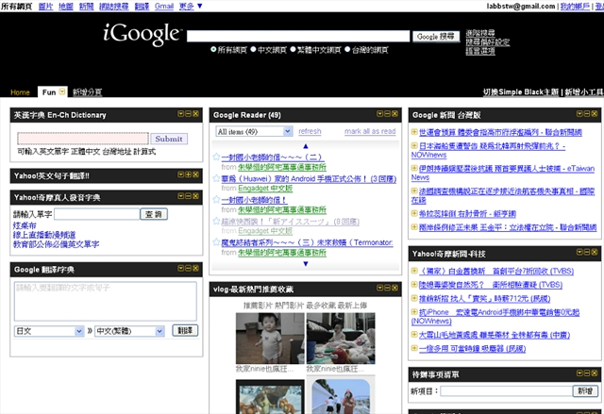
Task: Minimize the 待辦事項清單 gadget
Action: click(x=587, y=373)
